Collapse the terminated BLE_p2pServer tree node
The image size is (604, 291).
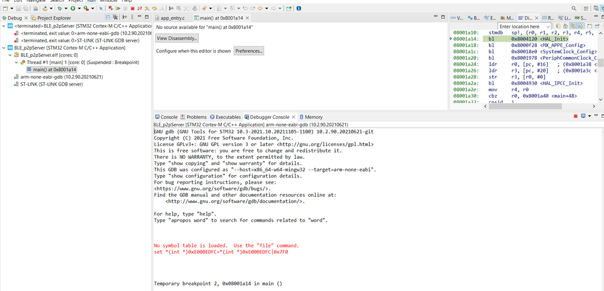[x=4, y=26]
